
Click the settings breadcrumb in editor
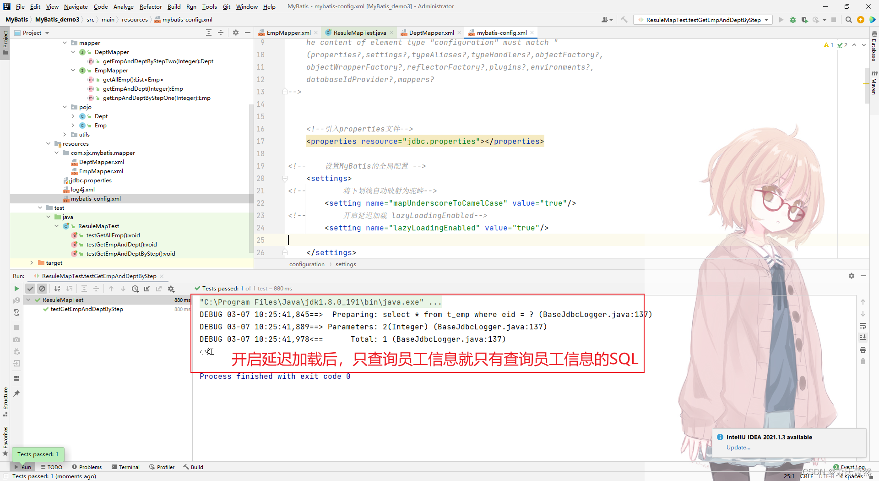[x=346, y=264]
